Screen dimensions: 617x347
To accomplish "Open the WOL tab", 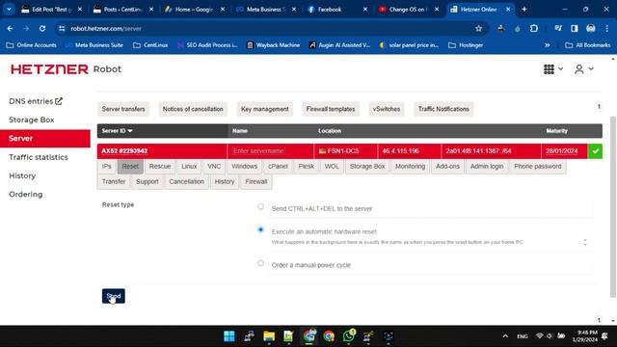I will 332,167.
